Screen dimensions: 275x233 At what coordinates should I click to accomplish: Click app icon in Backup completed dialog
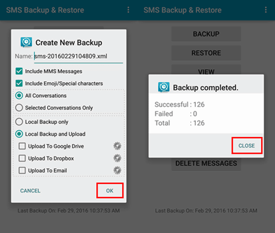point(164,87)
